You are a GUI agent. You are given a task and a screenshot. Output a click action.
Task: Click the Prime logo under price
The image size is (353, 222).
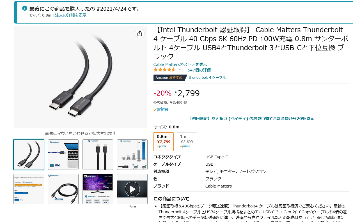pyautogui.click(x=161, y=109)
